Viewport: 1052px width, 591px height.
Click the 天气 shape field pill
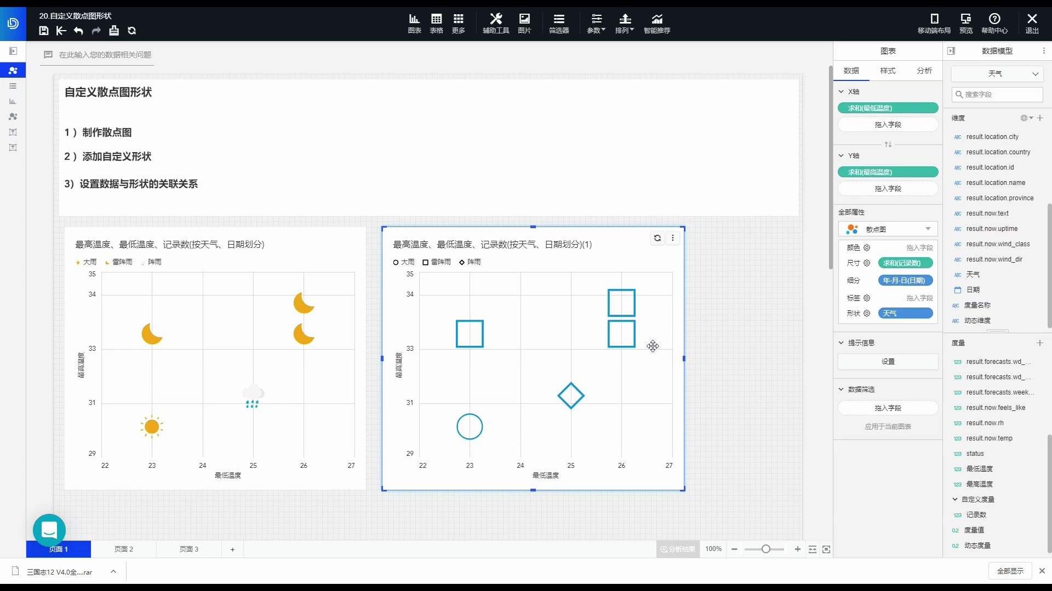coord(906,314)
